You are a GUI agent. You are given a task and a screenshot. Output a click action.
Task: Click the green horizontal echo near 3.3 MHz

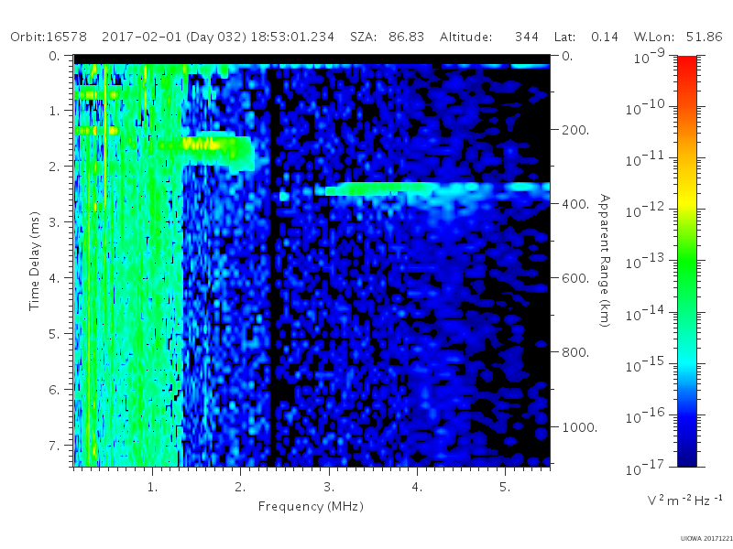click(378, 188)
